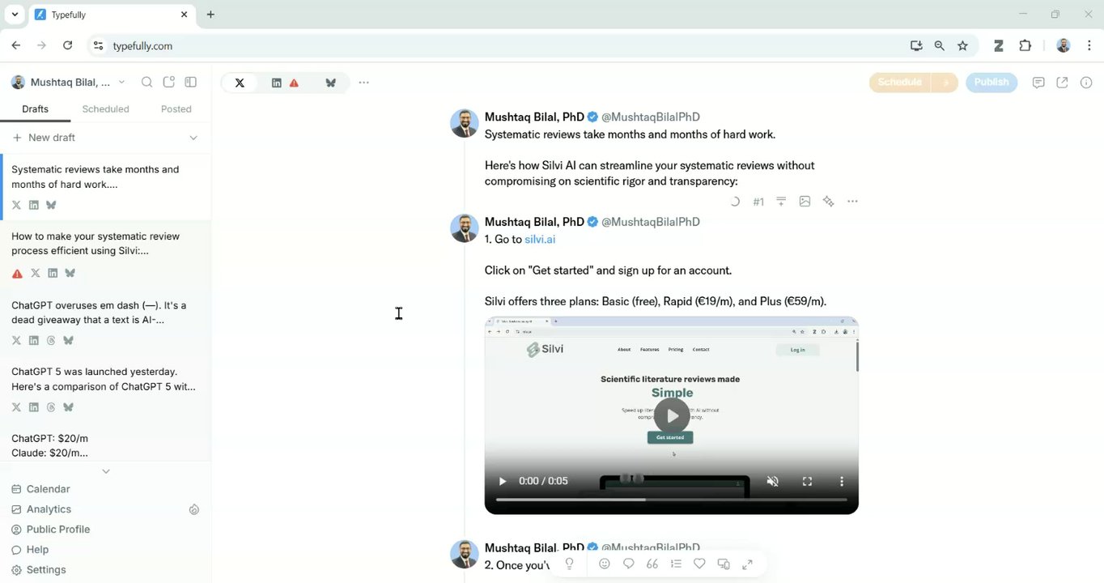Open Public Profile in the sidebar
This screenshot has width=1104, height=583.
[x=50, y=530]
